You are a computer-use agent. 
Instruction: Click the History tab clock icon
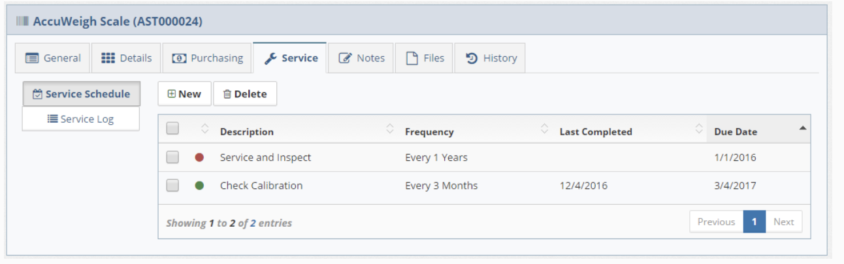tap(472, 58)
